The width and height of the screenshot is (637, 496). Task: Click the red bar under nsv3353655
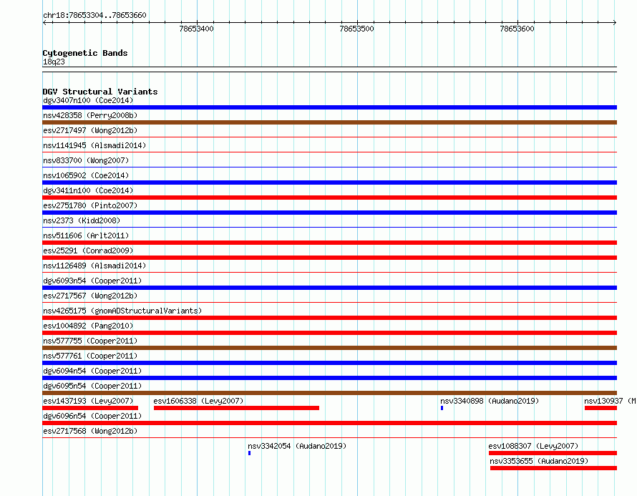click(x=554, y=468)
